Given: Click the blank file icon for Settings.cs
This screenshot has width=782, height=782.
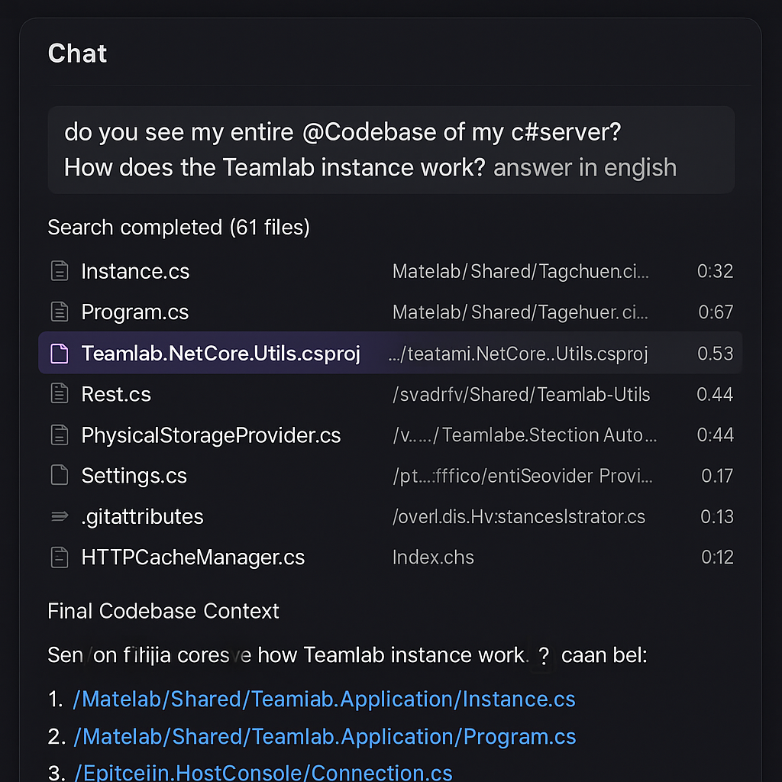Looking at the screenshot, I should click(60, 475).
